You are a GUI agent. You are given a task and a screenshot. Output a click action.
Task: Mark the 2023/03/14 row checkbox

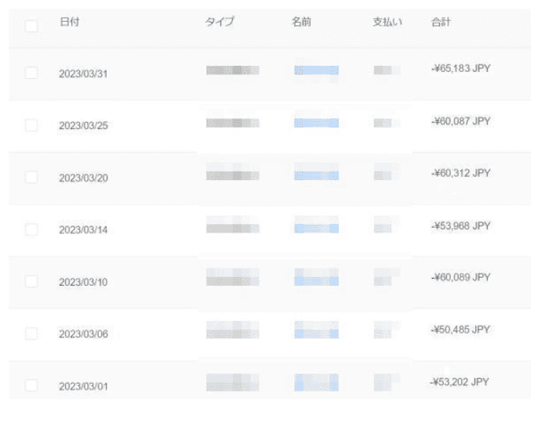[x=31, y=229]
